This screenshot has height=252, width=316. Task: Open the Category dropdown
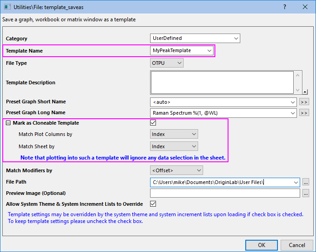195,39
